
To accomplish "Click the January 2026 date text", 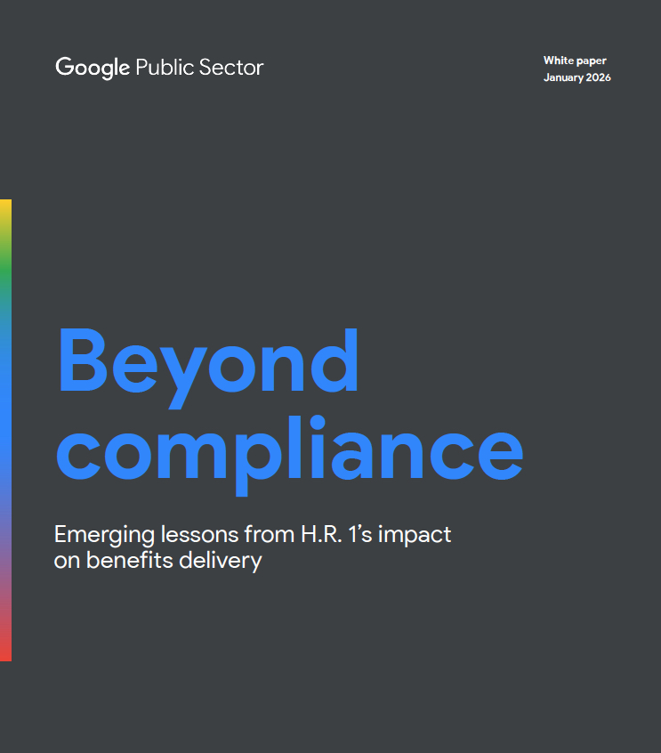I will [576, 77].
